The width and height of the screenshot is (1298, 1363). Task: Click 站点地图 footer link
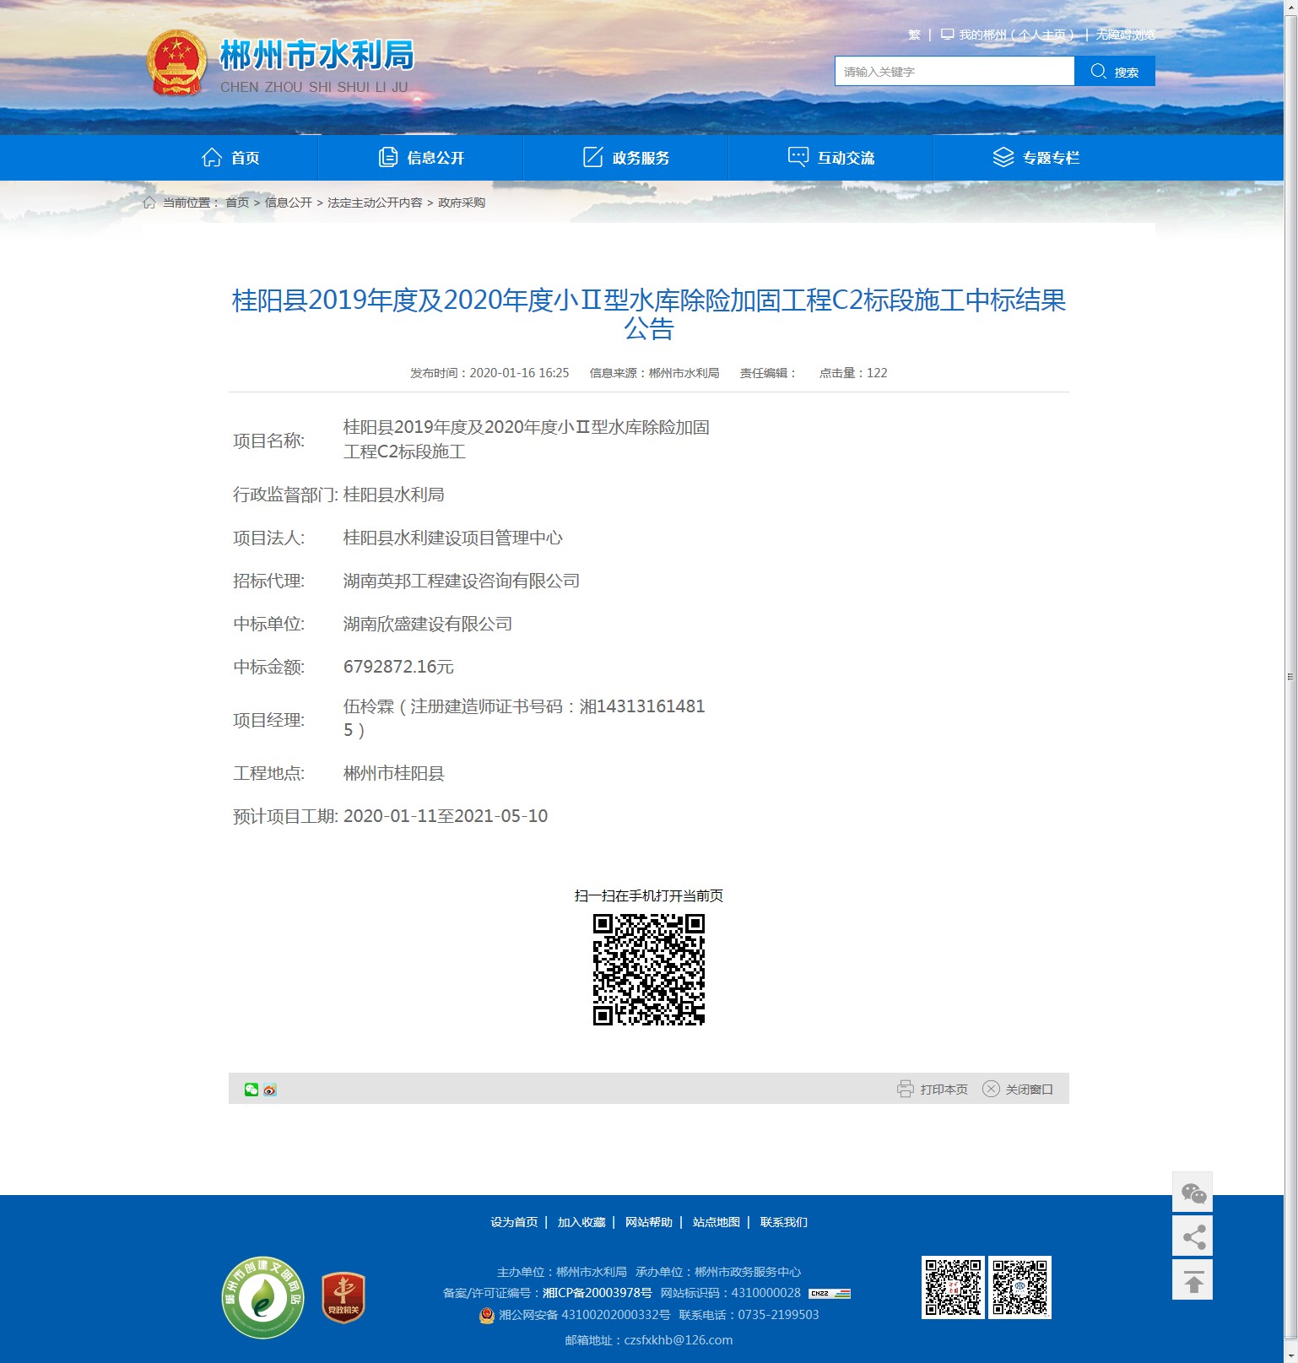point(717,1222)
